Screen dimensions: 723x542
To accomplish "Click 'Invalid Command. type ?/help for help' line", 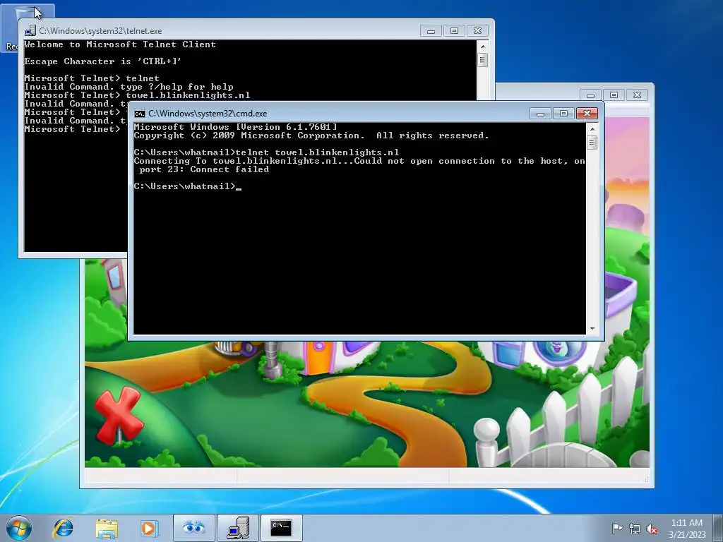I will click(x=129, y=87).
